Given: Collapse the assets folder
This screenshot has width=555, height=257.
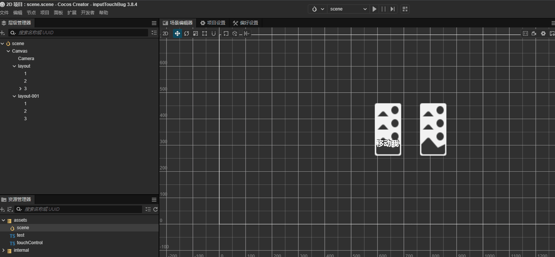Looking at the screenshot, I should pyautogui.click(x=3, y=220).
